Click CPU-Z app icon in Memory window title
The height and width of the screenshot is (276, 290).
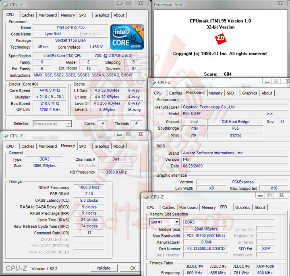pyautogui.click(x=5, y=136)
